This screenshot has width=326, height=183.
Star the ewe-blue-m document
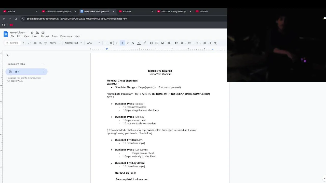32,33
